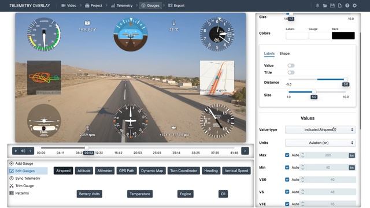Open the settings gear icon
Viewport: 370px width, 208px height.
click(354, 5)
